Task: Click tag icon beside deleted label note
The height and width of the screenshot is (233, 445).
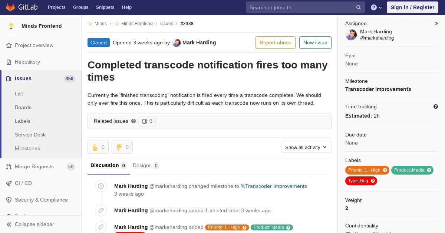Action: coord(101,210)
